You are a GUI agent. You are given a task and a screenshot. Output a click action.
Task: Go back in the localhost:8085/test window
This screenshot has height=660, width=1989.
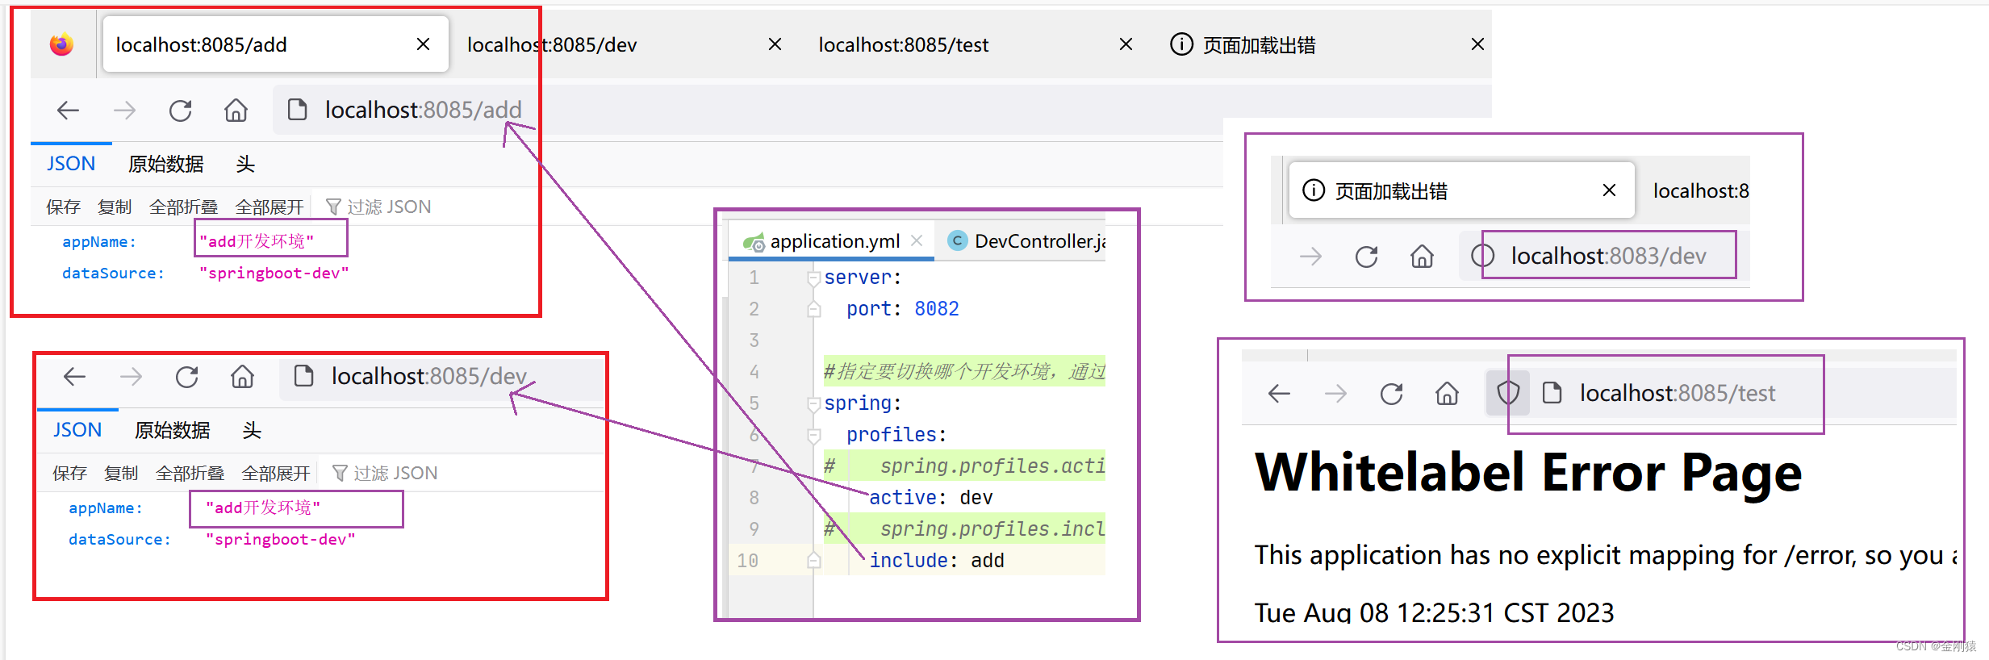point(1280,394)
